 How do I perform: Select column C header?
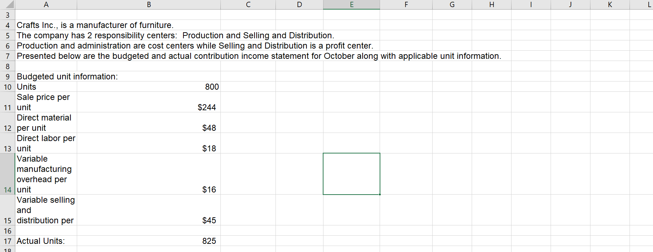pos(248,5)
